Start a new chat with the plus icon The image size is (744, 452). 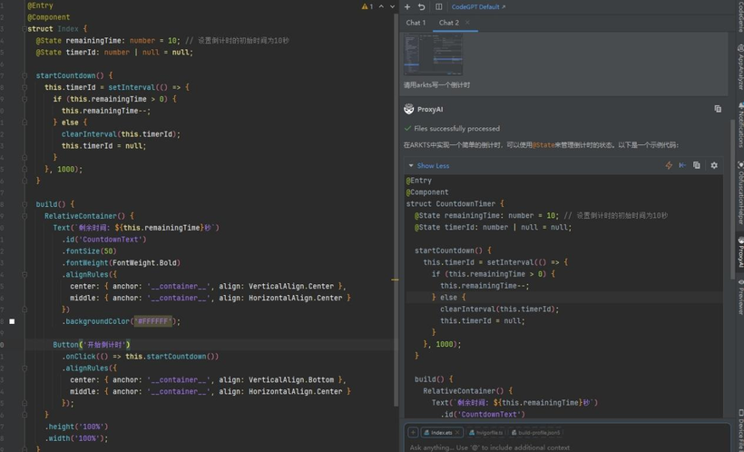[x=407, y=6]
